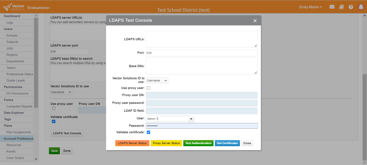
Task: Close the LDAPS Test Console with the X
Action: click(x=255, y=20)
